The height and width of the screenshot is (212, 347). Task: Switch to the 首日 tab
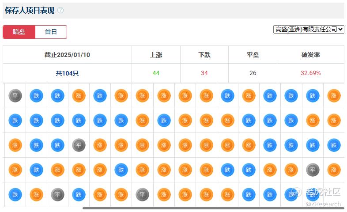point(51,32)
